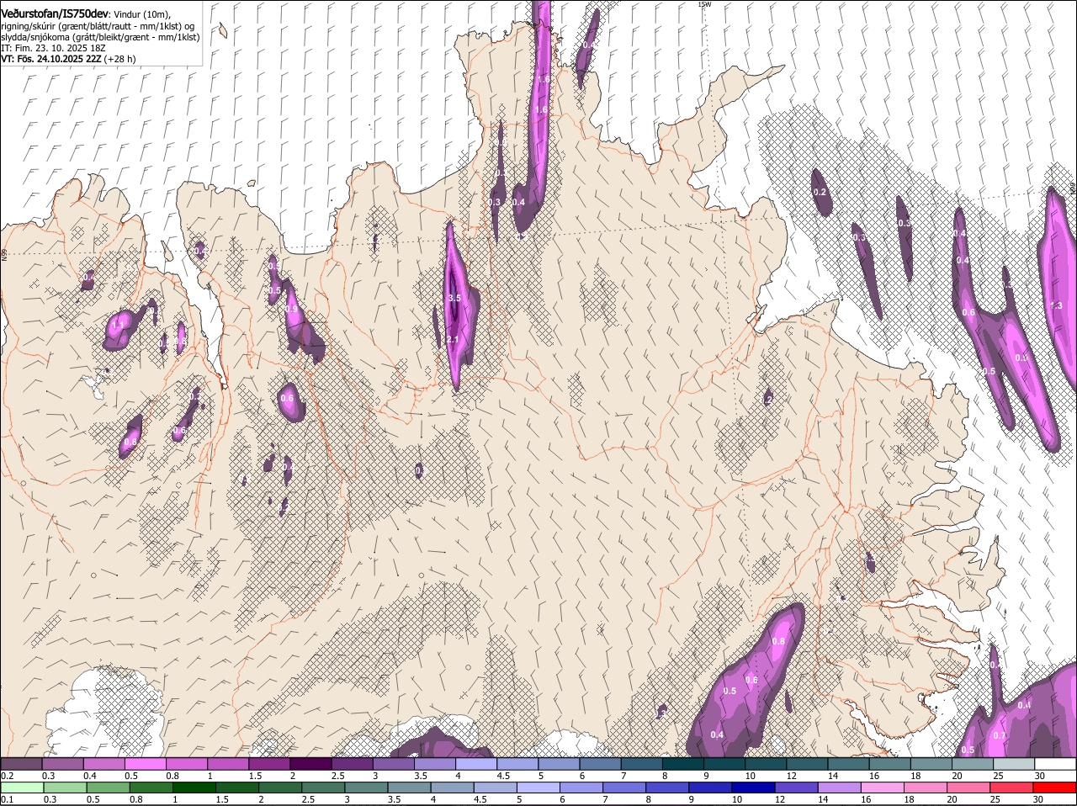Pick upper legend swatch between 3 and 3.5
This screenshot has width=1077, height=806.
393,764
